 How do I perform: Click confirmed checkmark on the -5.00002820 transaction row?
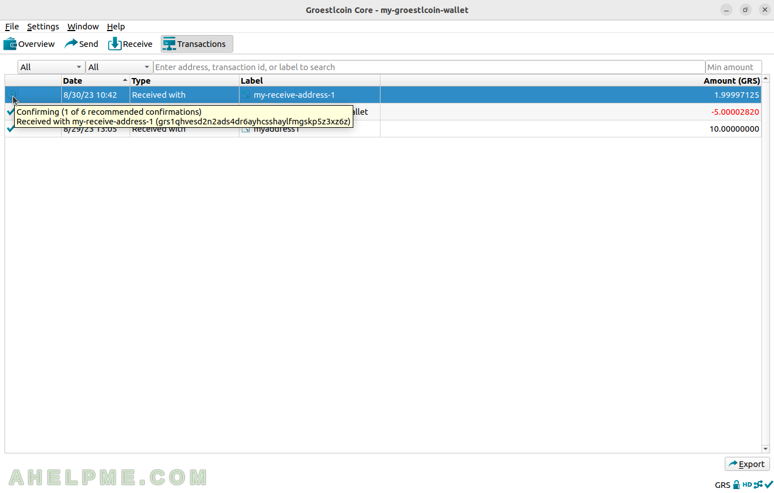point(10,112)
